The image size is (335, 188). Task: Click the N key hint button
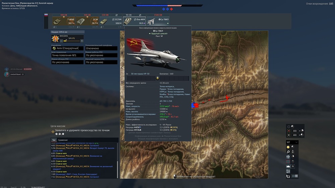click(x=293, y=167)
